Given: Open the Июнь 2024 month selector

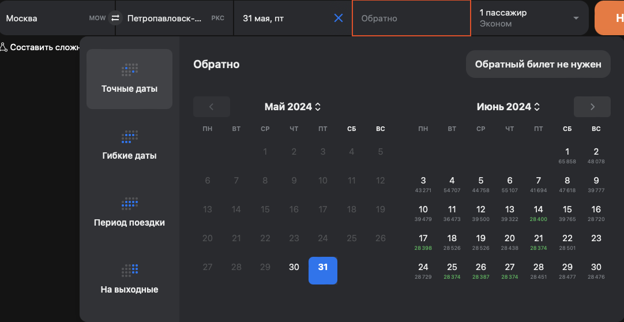Looking at the screenshot, I should click(x=508, y=107).
